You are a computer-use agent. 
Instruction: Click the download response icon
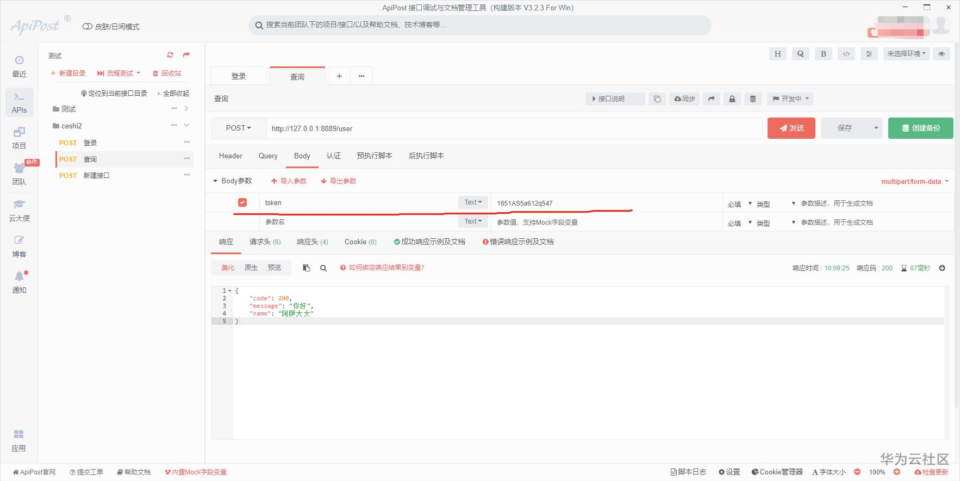click(942, 268)
